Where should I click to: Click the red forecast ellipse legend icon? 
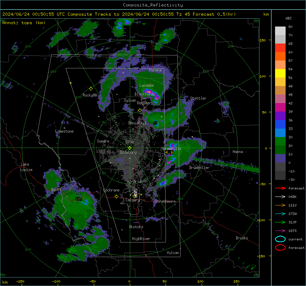pos(280,248)
